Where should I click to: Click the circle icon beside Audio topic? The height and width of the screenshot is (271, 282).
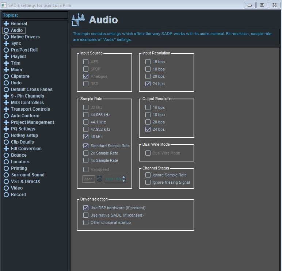[6, 30]
